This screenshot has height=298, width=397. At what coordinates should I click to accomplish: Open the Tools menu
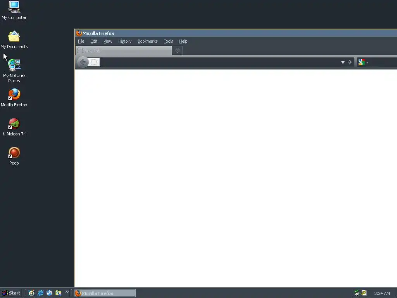click(x=168, y=41)
